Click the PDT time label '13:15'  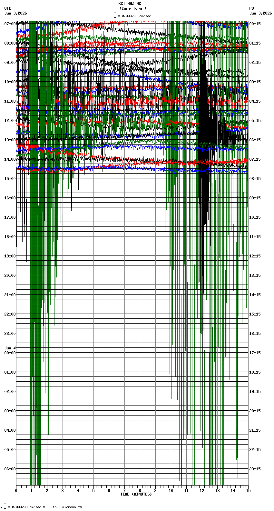tap(255, 276)
